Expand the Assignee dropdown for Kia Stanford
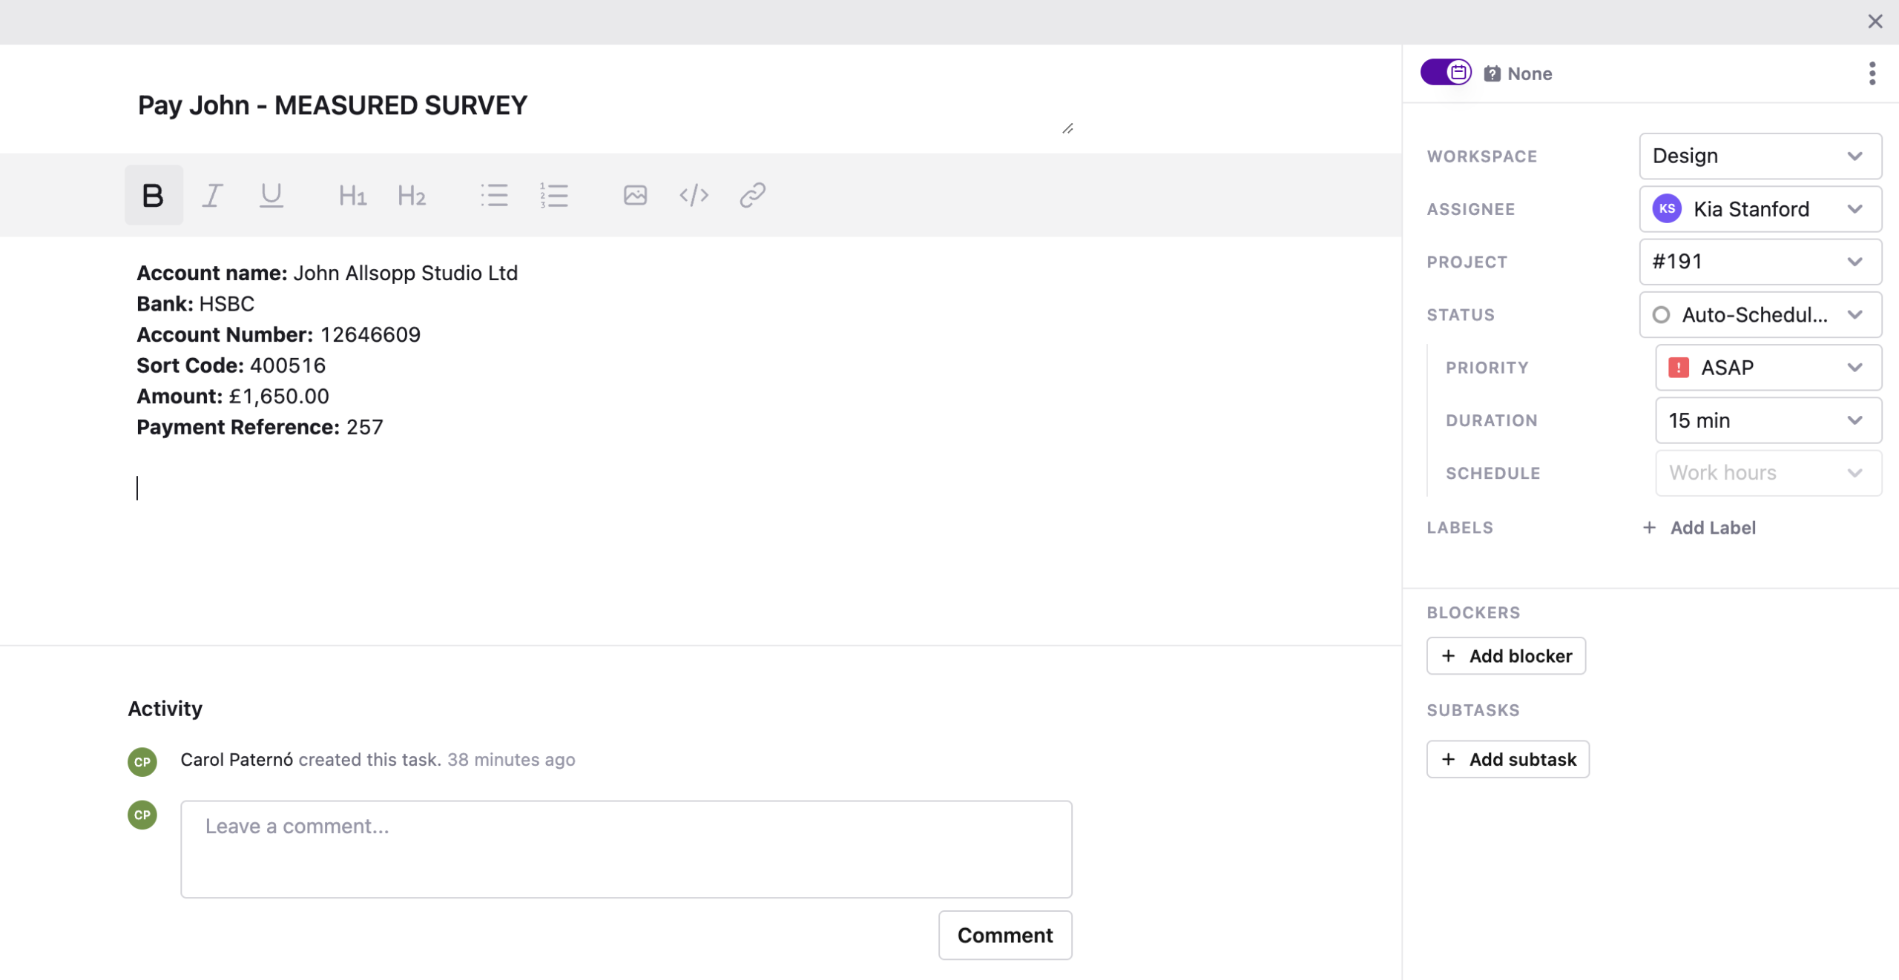The image size is (1899, 980). (x=1760, y=209)
